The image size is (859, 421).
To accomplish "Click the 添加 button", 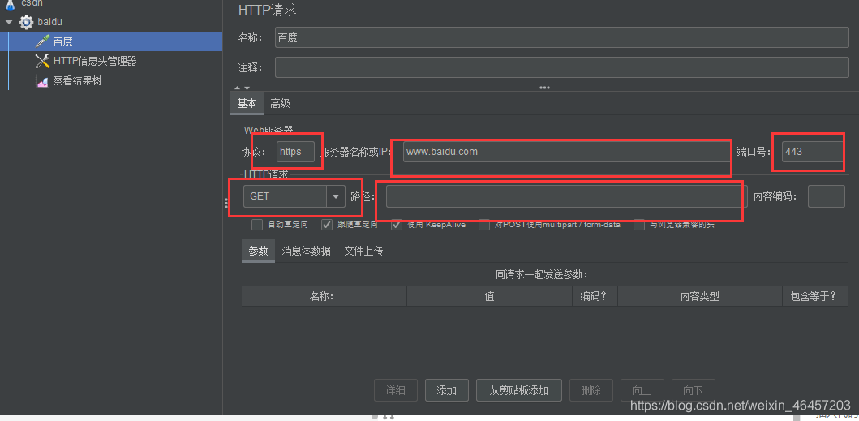I will [x=446, y=390].
